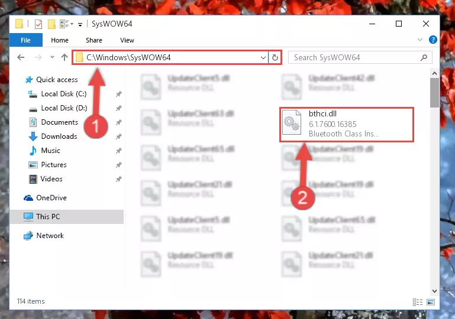The height and width of the screenshot is (319, 455).
Task: Select Network in navigation pane
Action: [x=50, y=236]
